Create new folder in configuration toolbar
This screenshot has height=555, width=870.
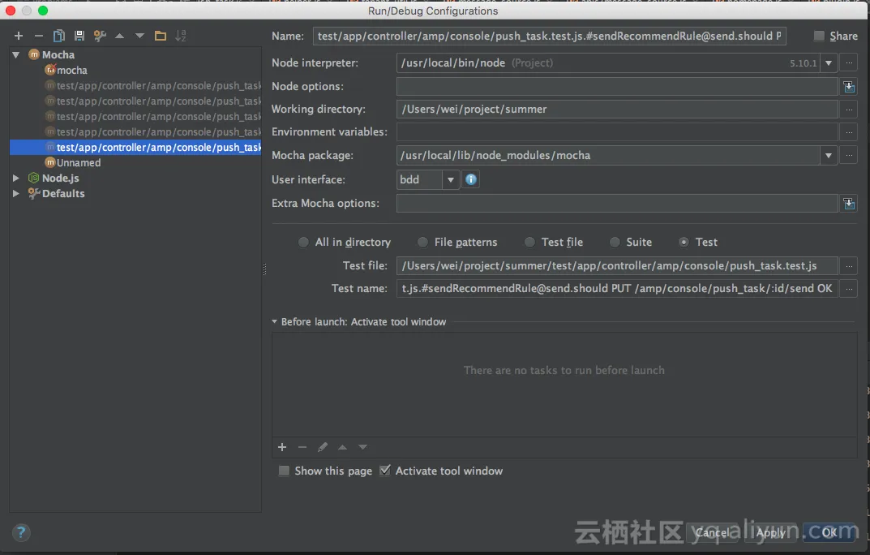[161, 36]
